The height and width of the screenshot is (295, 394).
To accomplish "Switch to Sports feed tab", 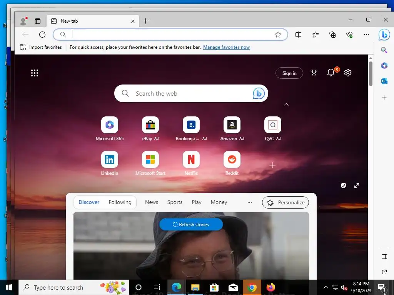I will pos(175,202).
